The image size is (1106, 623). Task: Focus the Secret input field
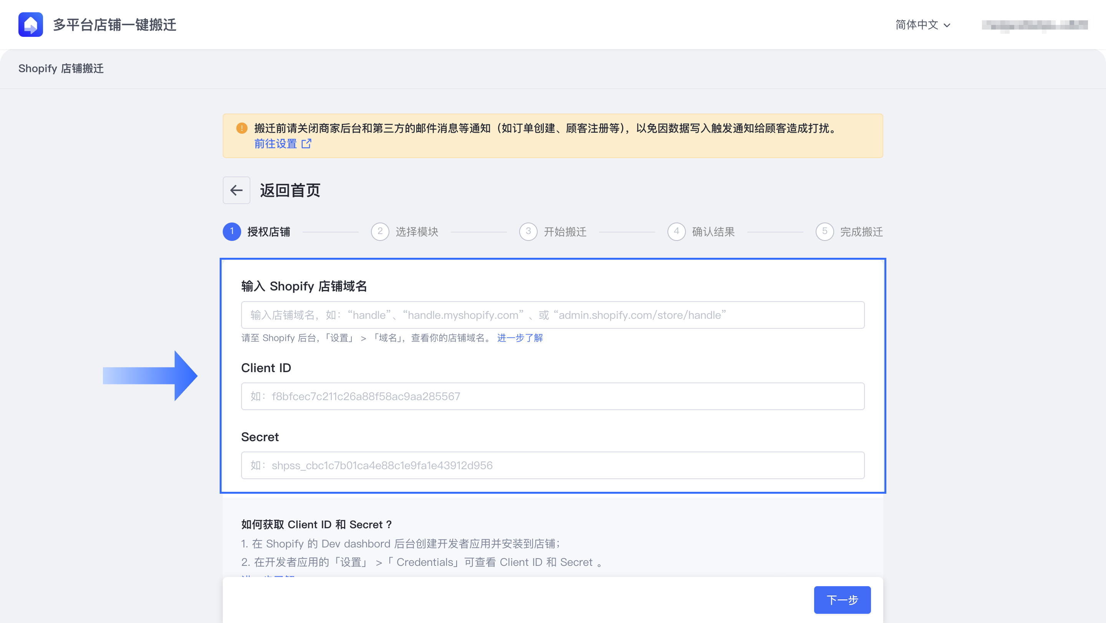pos(553,465)
